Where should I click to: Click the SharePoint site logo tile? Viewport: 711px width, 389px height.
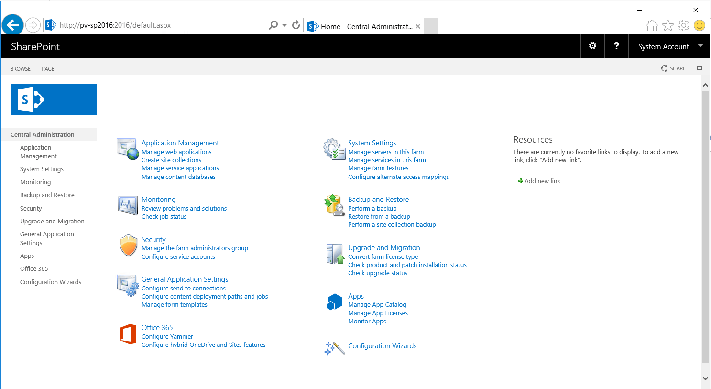[54, 100]
